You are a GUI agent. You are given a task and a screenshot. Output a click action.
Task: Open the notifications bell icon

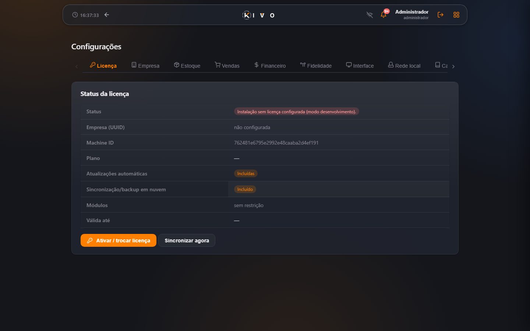(x=384, y=15)
